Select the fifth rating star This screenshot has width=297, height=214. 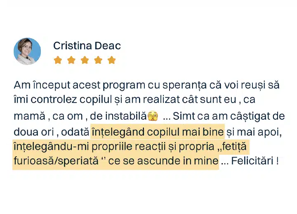point(111,60)
